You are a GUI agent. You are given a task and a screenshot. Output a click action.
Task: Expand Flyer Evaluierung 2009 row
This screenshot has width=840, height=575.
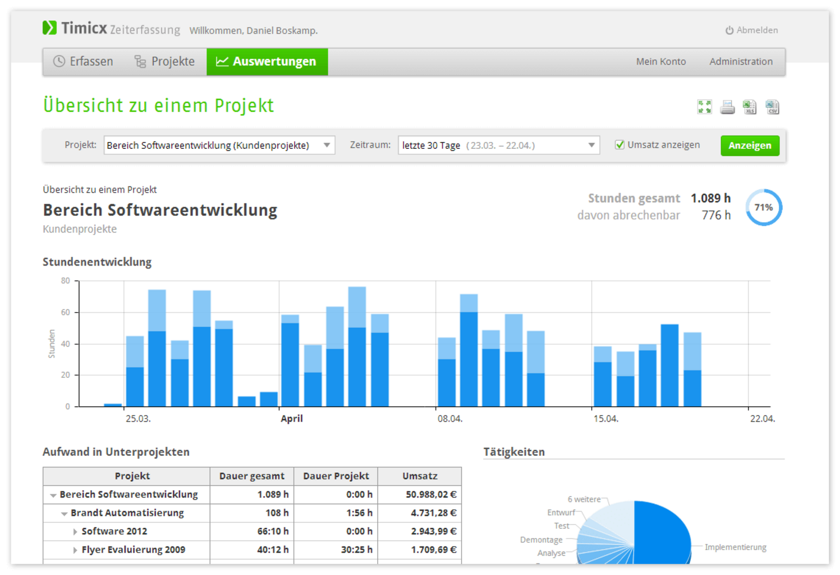[75, 550]
